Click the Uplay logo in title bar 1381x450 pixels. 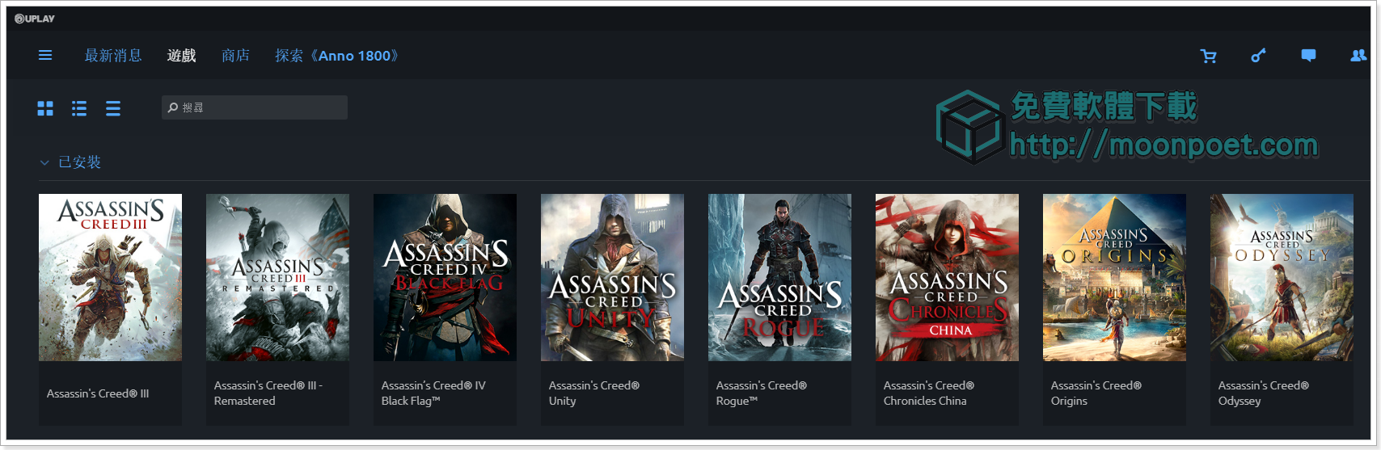[x=35, y=19]
